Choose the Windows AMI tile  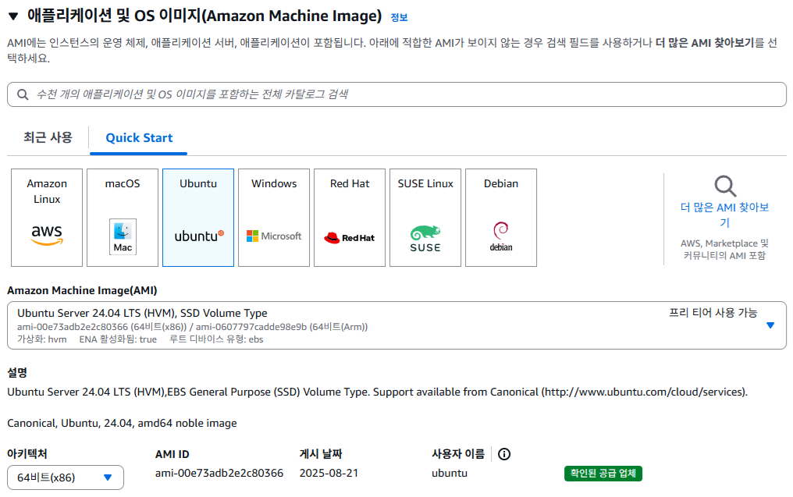(274, 218)
